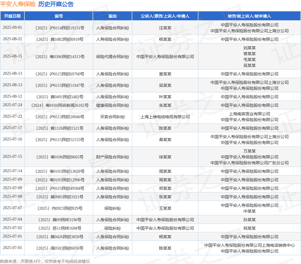Click the 历史开庭公告 heading
Viewport: 301px width, 264px height.
tap(56, 4)
